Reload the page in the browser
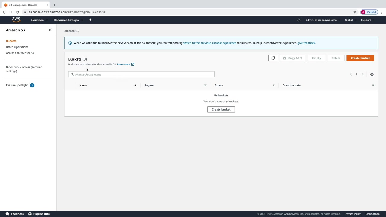Viewport: 386px width, 217px height. tap(17, 12)
